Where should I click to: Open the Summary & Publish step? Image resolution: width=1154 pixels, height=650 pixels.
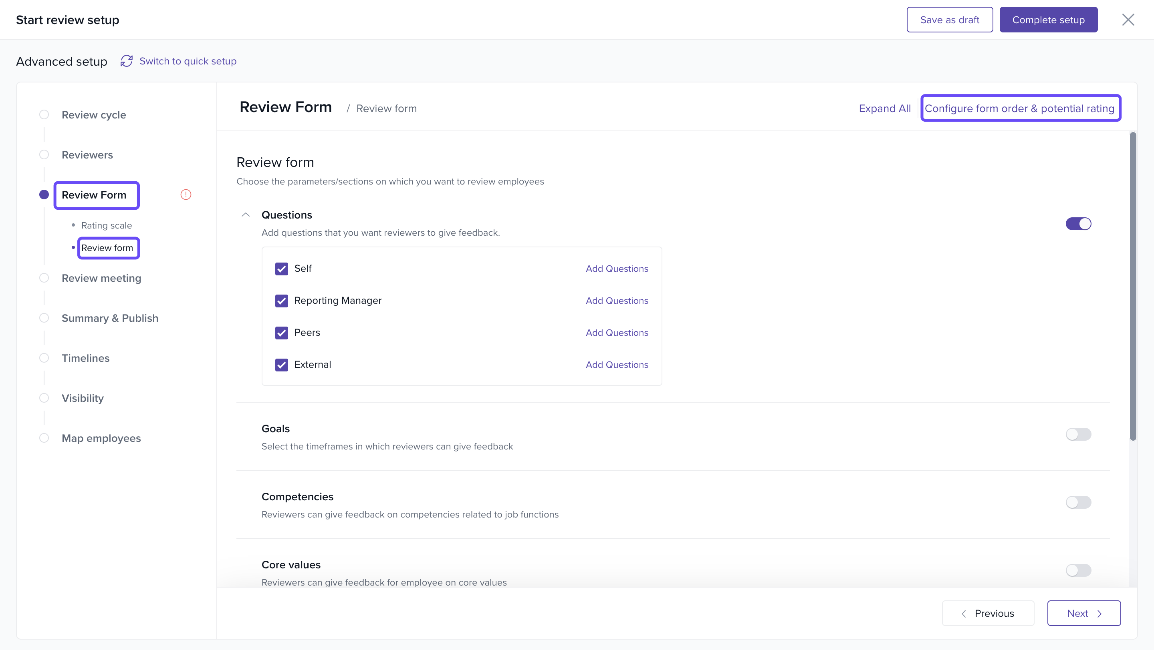(x=110, y=318)
